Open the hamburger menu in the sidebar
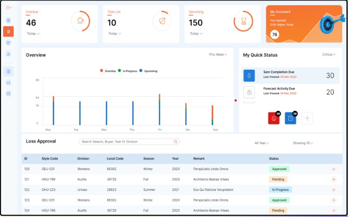Screen dimensions: 348x217 point(8,7)
